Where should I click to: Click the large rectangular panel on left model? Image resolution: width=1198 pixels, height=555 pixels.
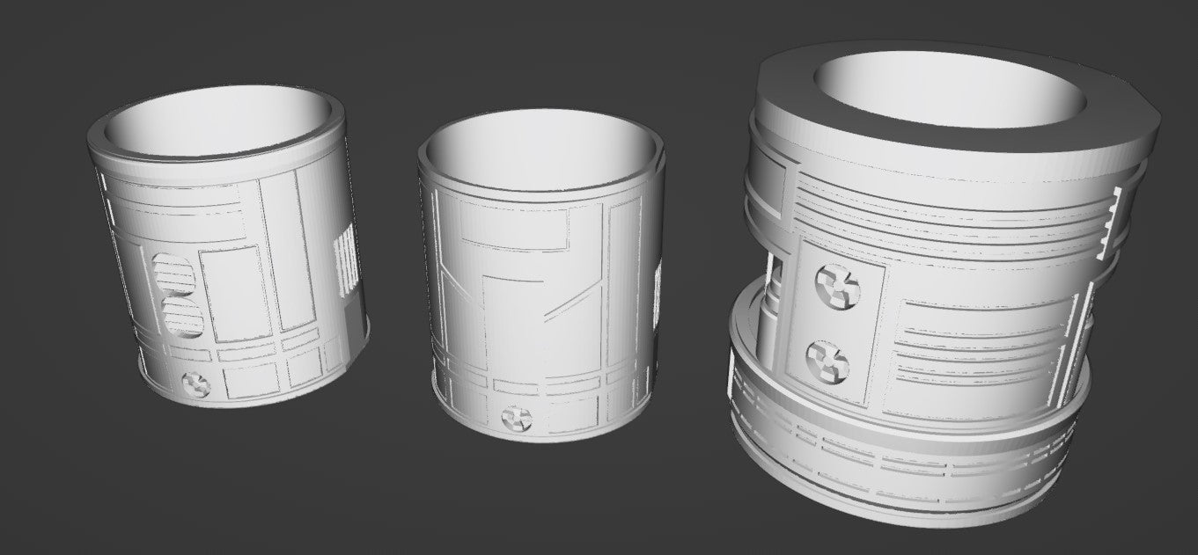(231, 294)
